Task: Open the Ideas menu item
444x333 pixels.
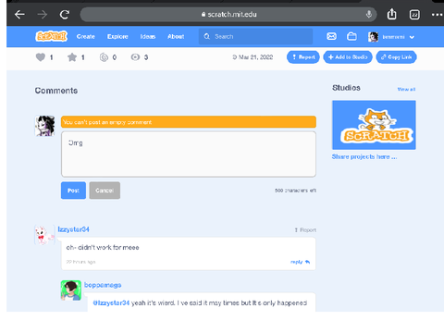Action: click(148, 36)
